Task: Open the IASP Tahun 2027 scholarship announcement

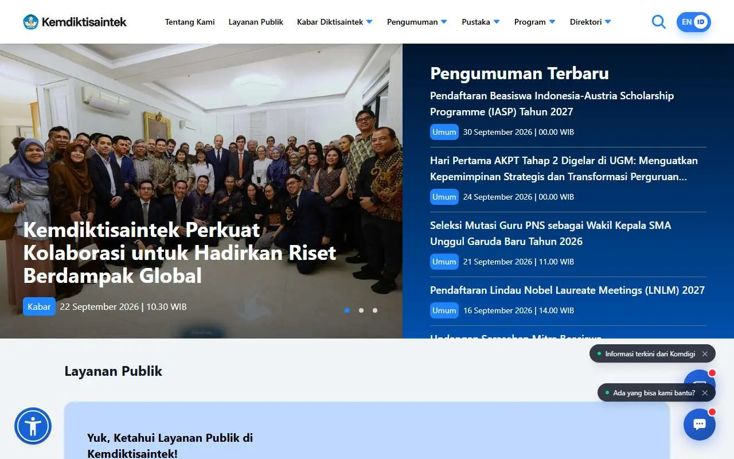Action: [x=552, y=104]
